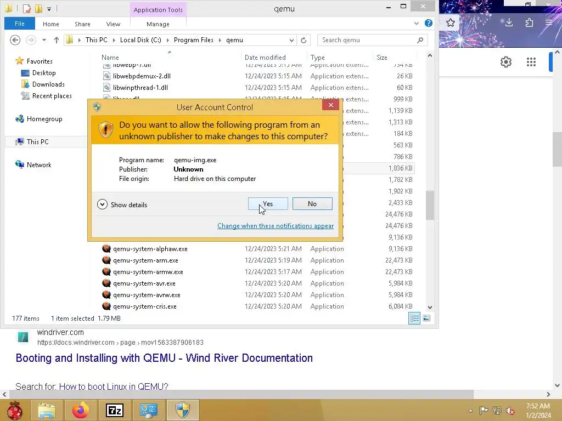Select libwebpdemux-2.dll file
The width and height of the screenshot is (562, 421).
click(142, 76)
